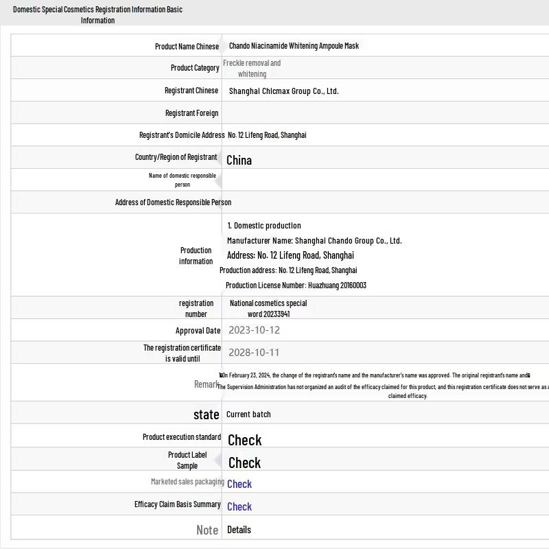Click the Domestic Special Cosmetics Registration Information heading
Viewport: 549px width, 549px height.
coord(97,14)
